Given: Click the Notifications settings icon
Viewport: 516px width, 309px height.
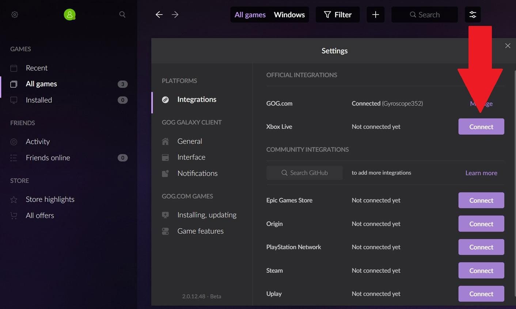Looking at the screenshot, I should (x=165, y=173).
